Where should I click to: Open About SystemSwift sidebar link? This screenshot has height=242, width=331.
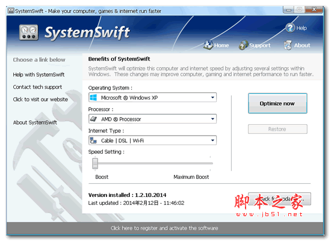(x=35, y=123)
